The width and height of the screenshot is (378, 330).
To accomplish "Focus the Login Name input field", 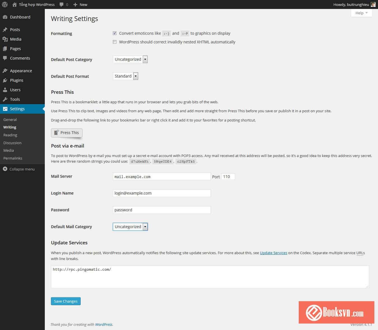I will click(162, 193).
